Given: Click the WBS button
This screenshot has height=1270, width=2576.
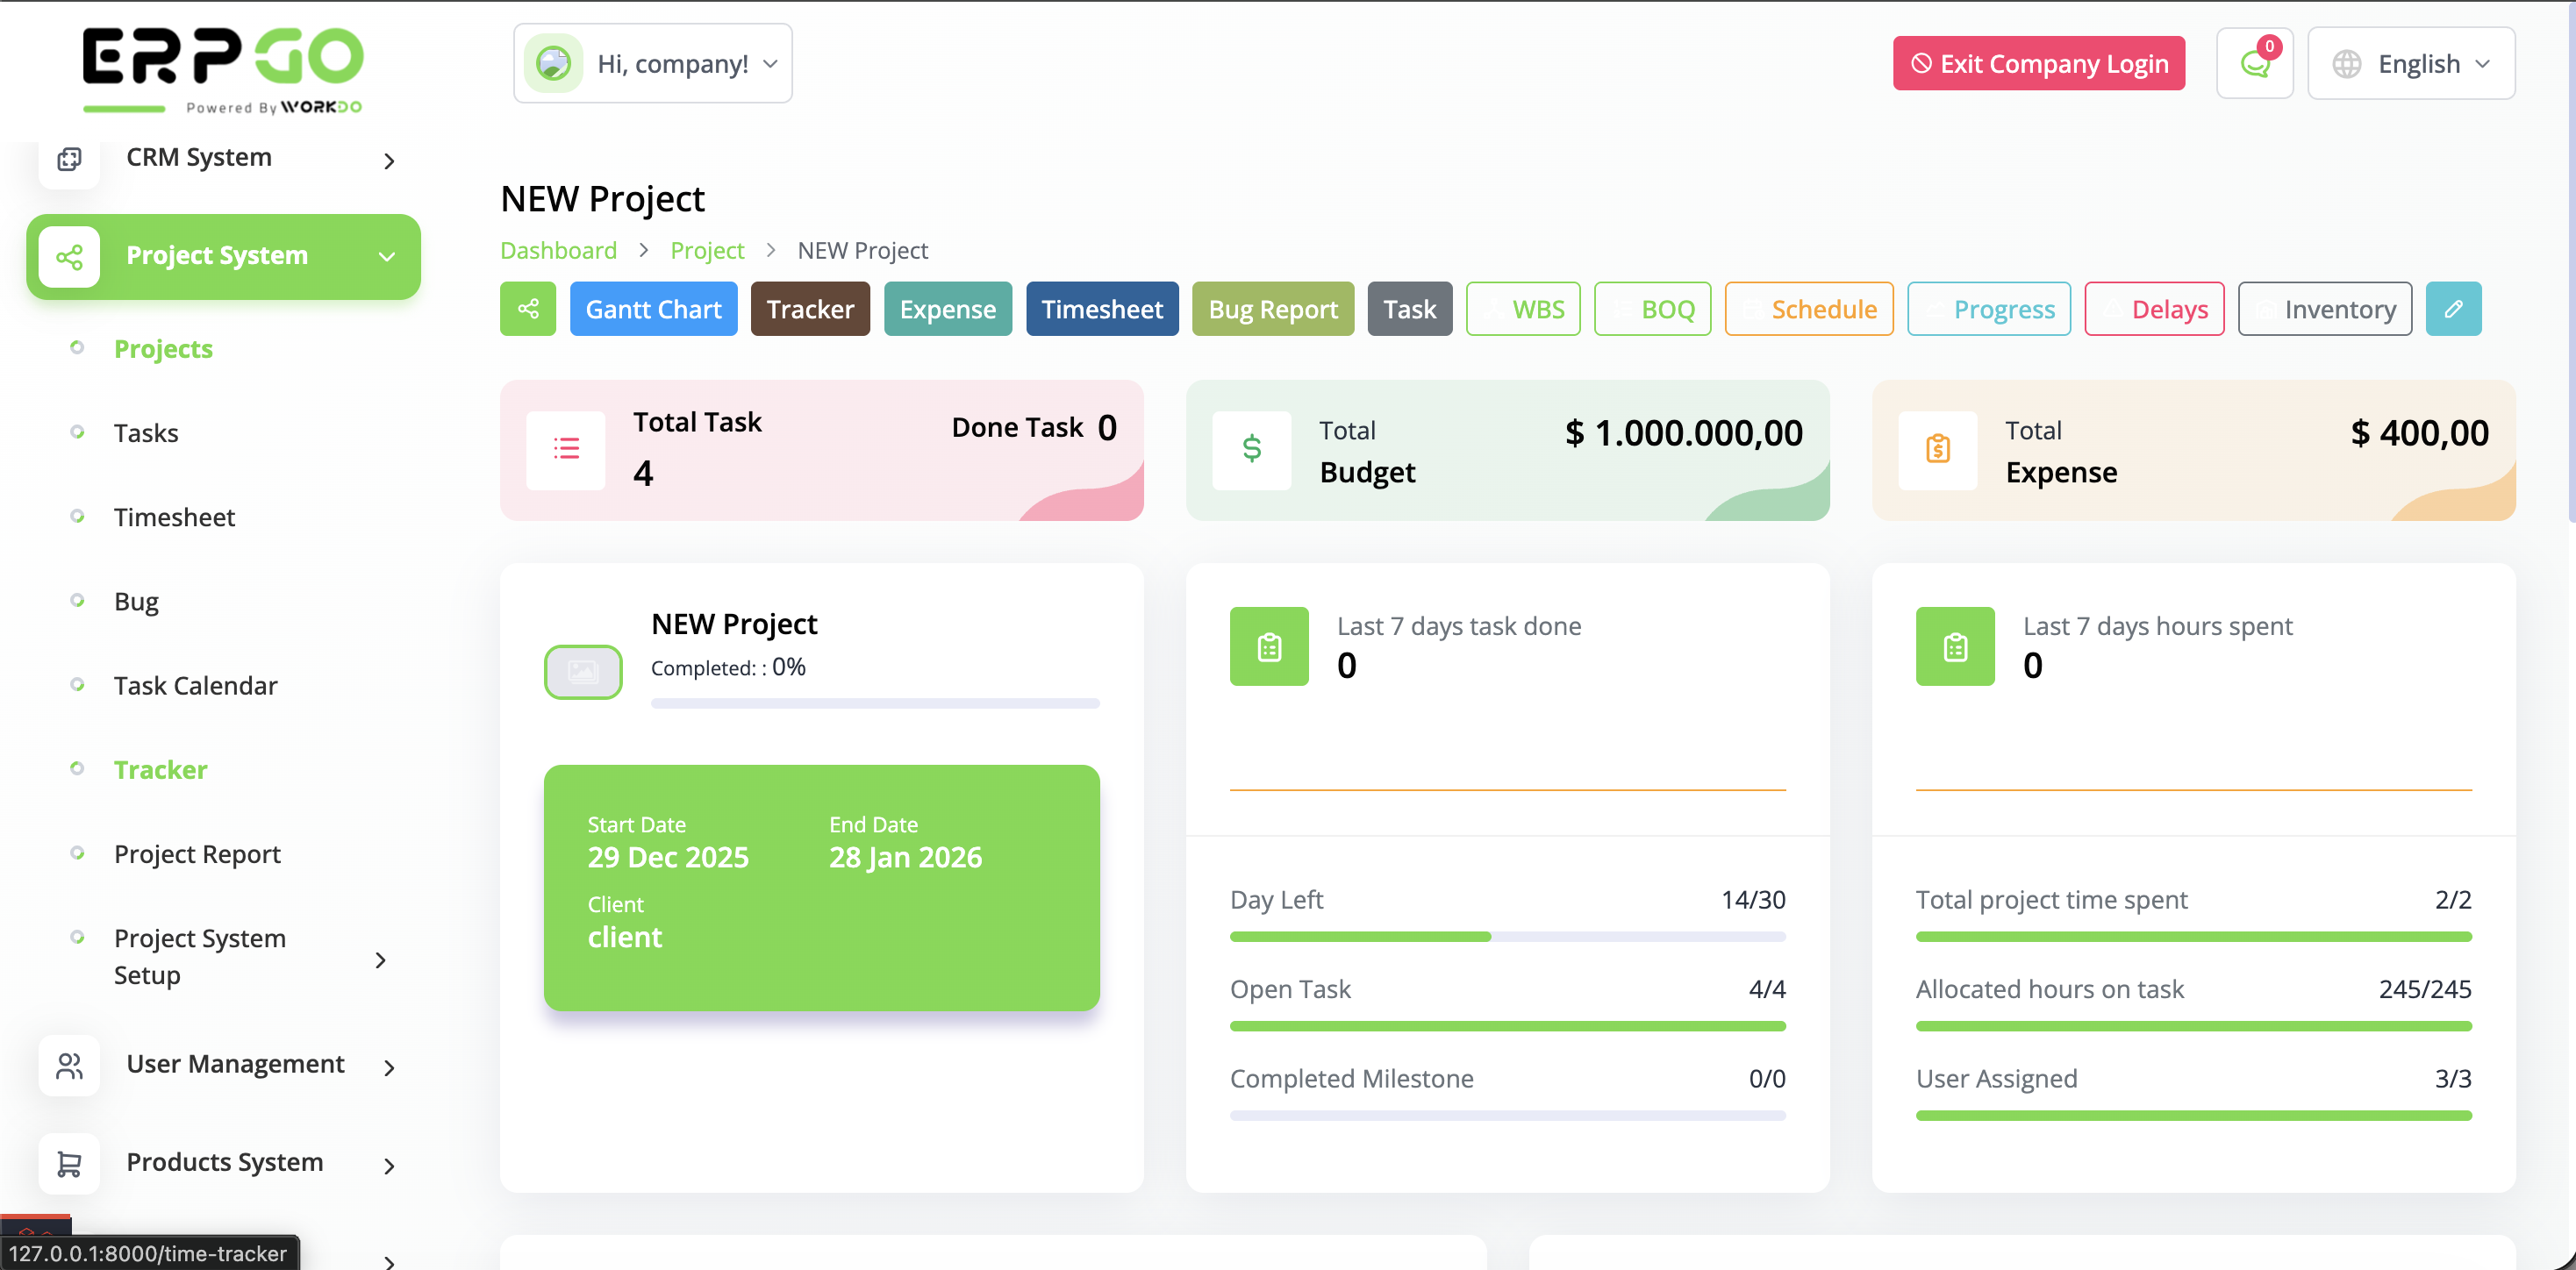Looking at the screenshot, I should [x=1523, y=309].
